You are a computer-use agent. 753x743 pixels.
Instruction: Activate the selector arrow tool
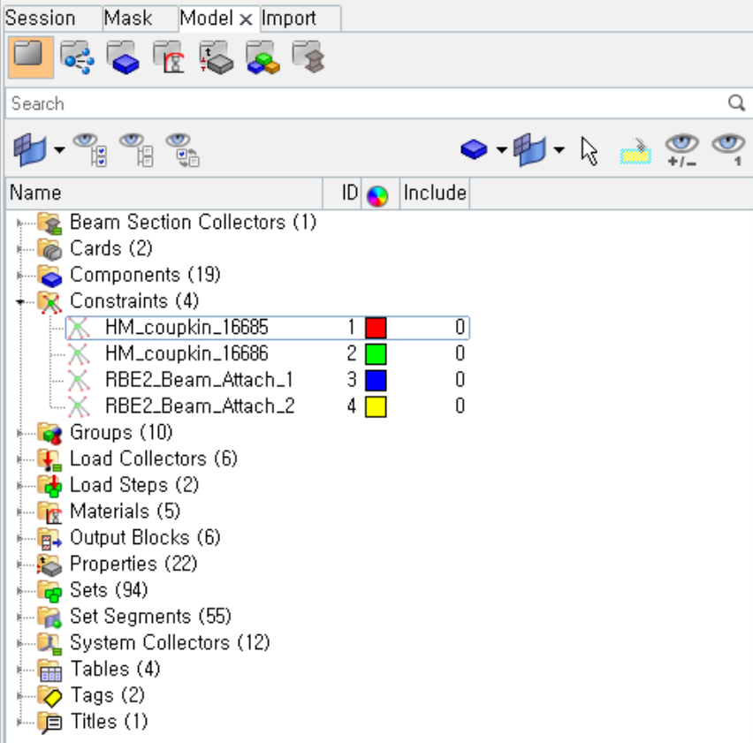[589, 150]
